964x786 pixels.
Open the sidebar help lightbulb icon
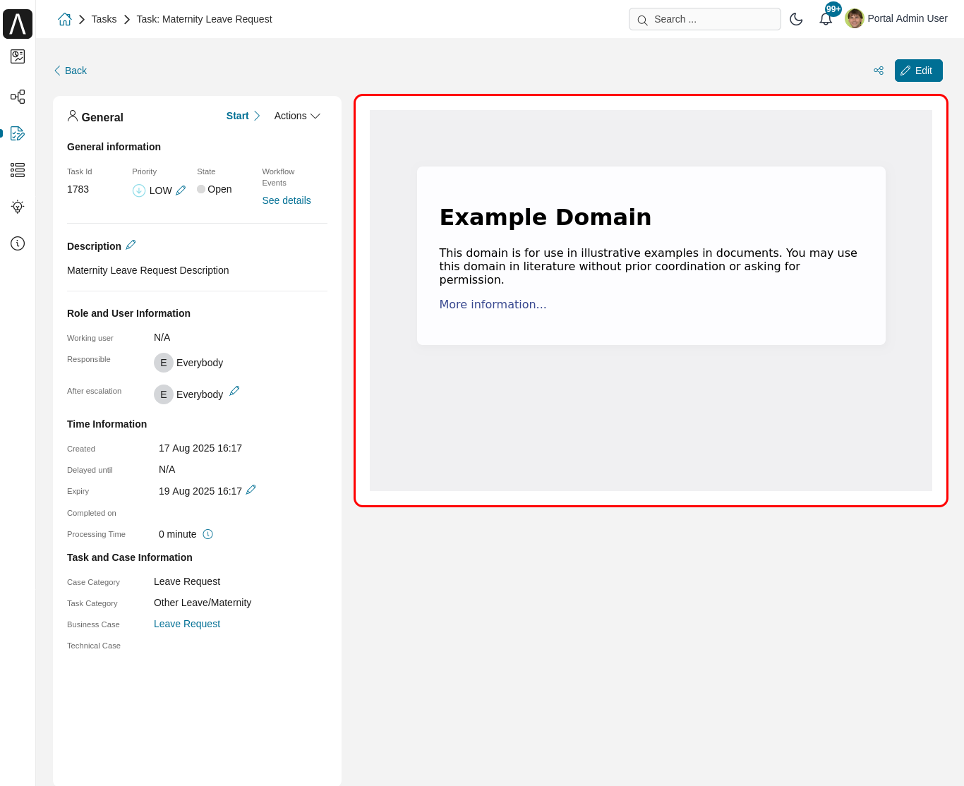point(18,207)
